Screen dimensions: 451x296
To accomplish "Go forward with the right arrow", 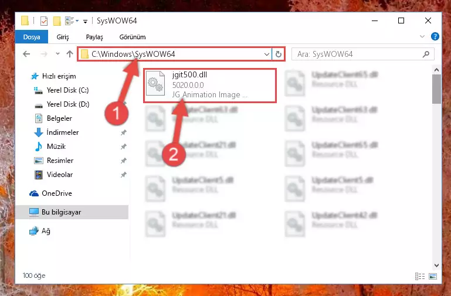I will coord(43,54).
